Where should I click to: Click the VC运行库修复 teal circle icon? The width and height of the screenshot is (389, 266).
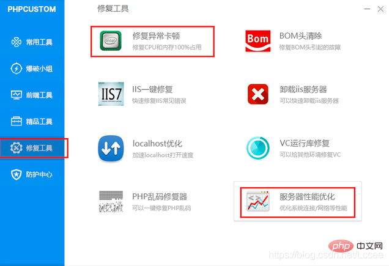(x=257, y=148)
